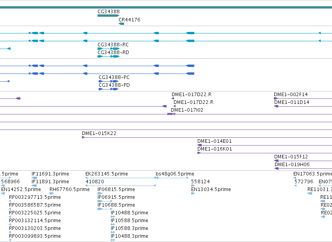Click the DME1-019H06 arrow glyph

point(277,168)
